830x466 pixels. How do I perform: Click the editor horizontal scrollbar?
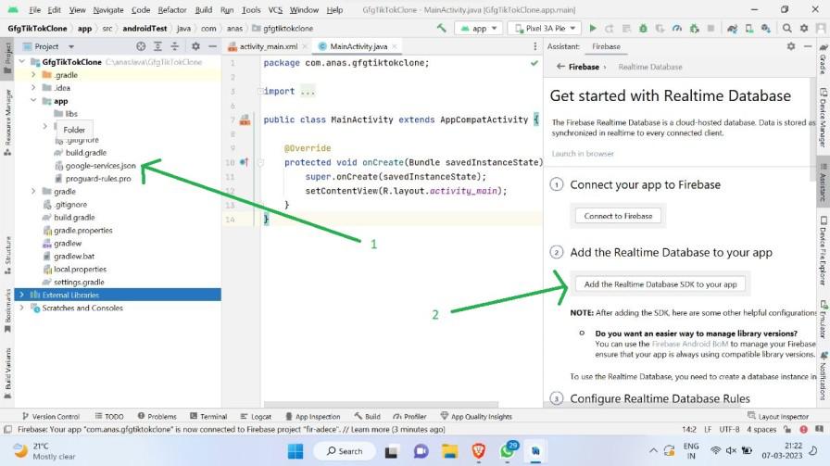coord(381,404)
